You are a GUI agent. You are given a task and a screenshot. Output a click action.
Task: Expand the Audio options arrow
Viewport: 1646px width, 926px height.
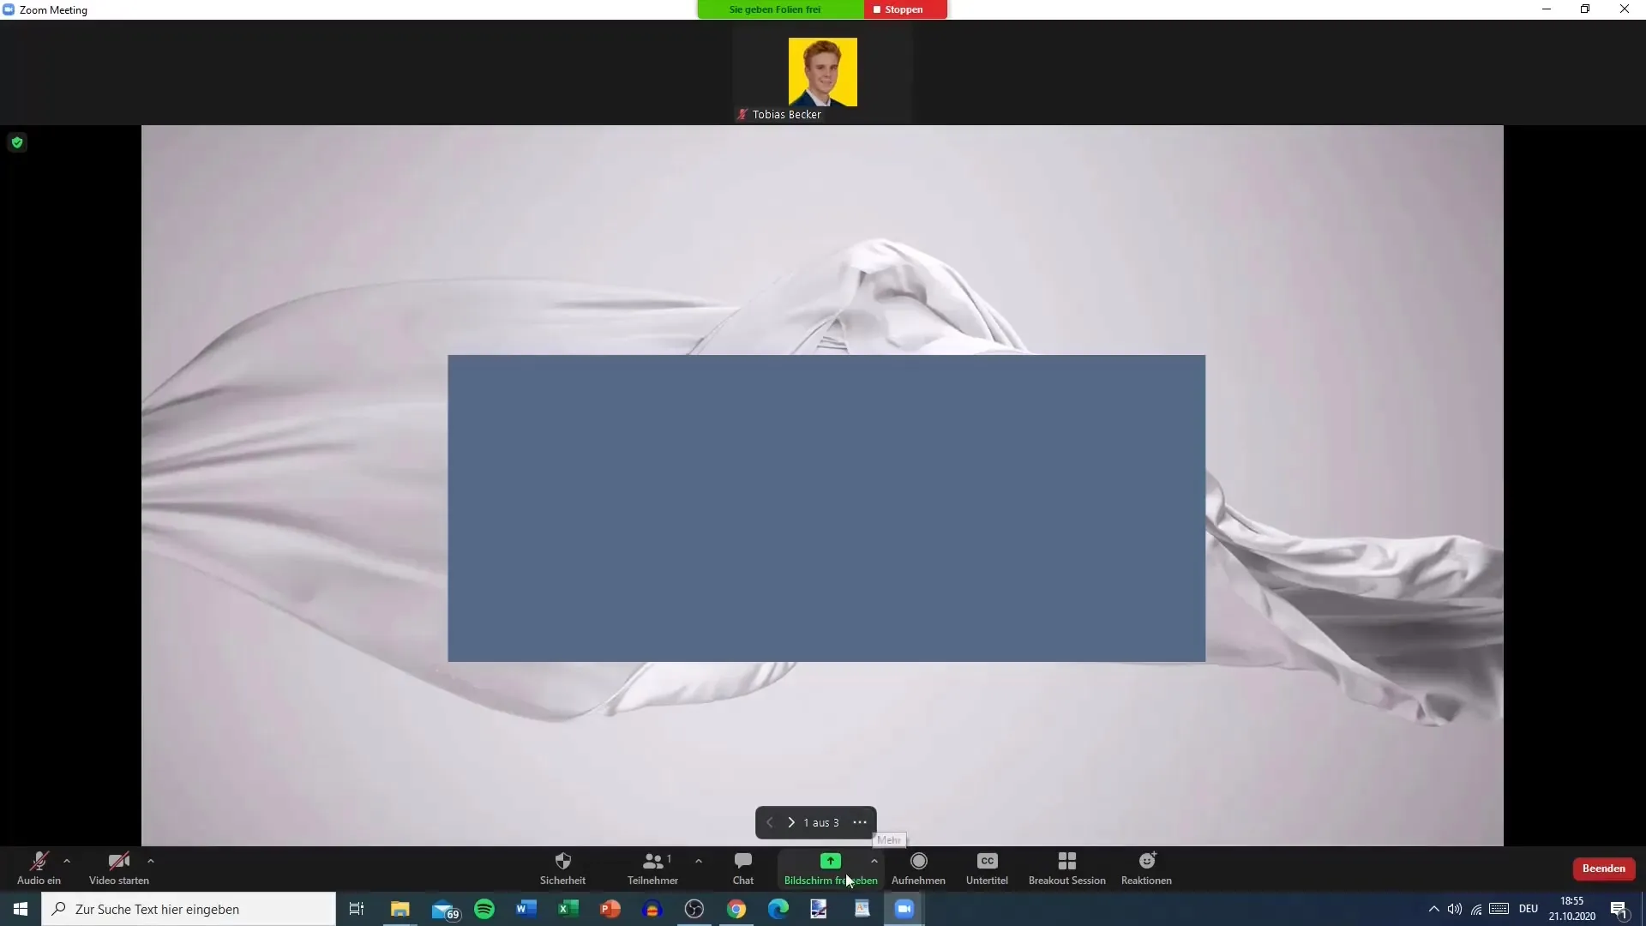point(65,861)
